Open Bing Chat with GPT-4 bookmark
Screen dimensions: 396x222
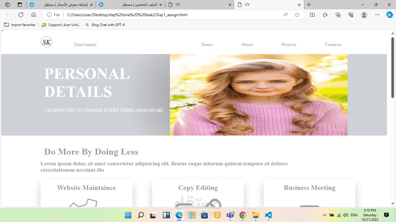pyautogui.click(x=105, y=25)
